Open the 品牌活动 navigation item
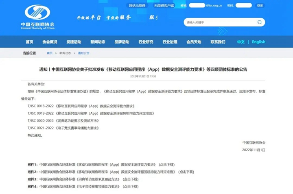The width and height of the screenshot is (293, 194). 122,42
